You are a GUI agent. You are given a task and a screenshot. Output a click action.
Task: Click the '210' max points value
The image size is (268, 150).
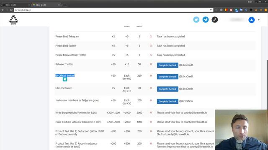tap(139, 75)
